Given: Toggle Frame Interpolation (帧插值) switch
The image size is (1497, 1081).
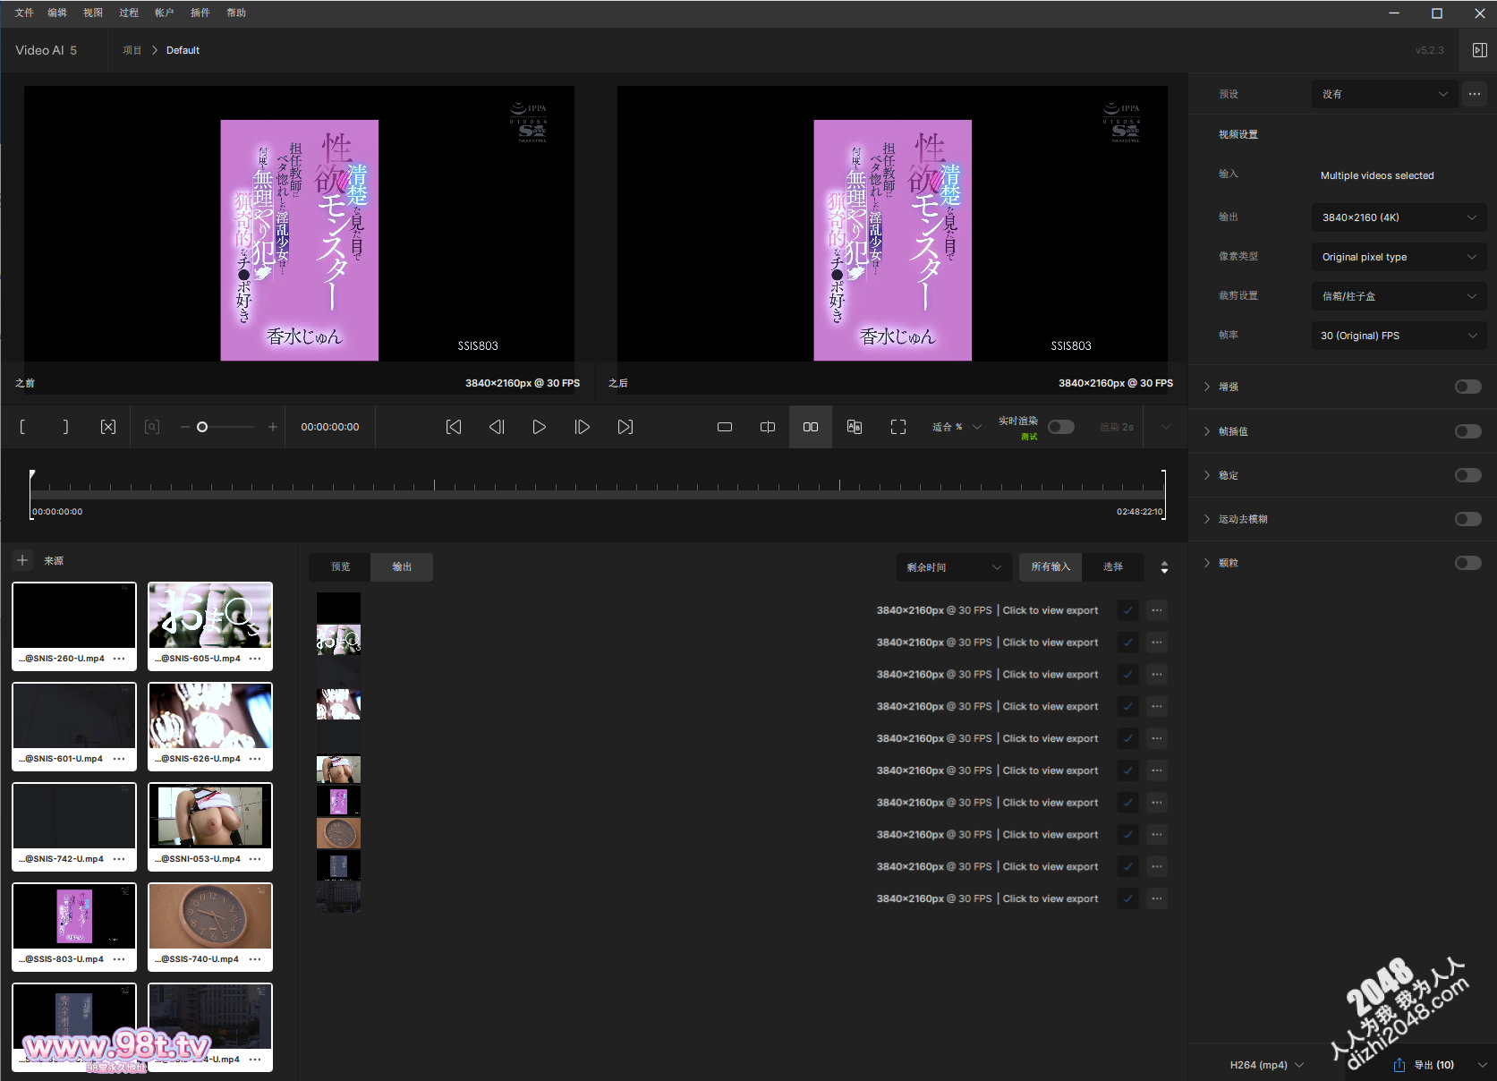Looking at the screenshot, I should (1468, 431).
